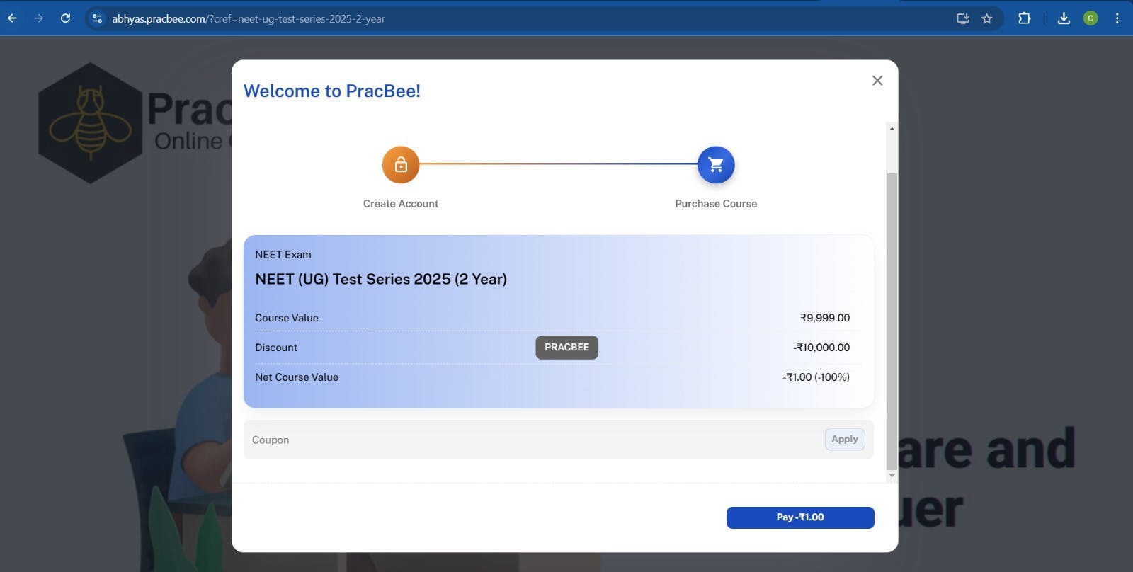Click the Discount label

tap(276, 348)
